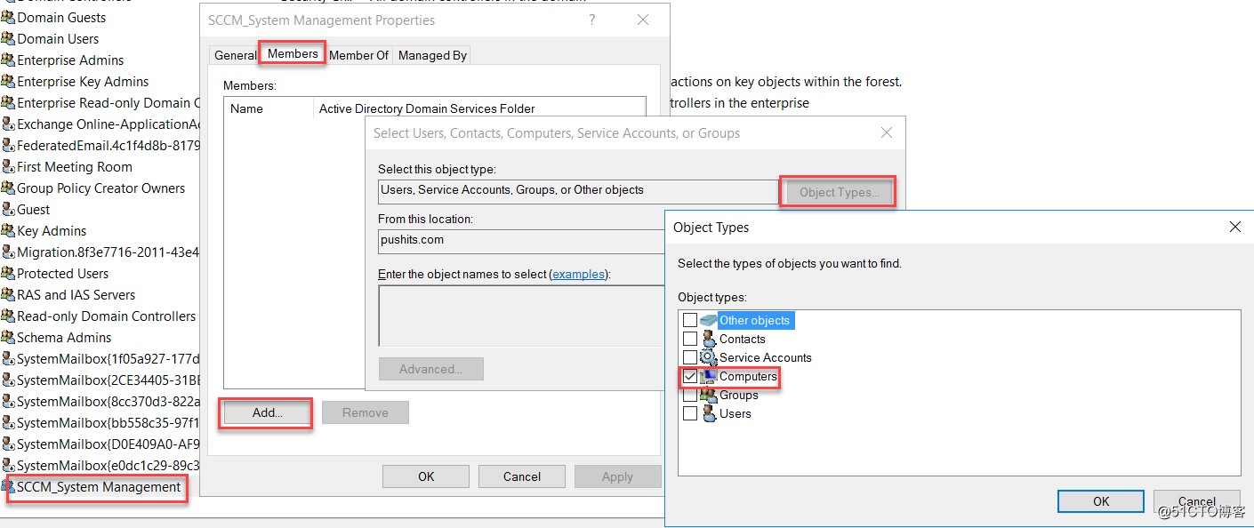
Task: Click the Schema Admins group icon
Action: coord(8,338)
